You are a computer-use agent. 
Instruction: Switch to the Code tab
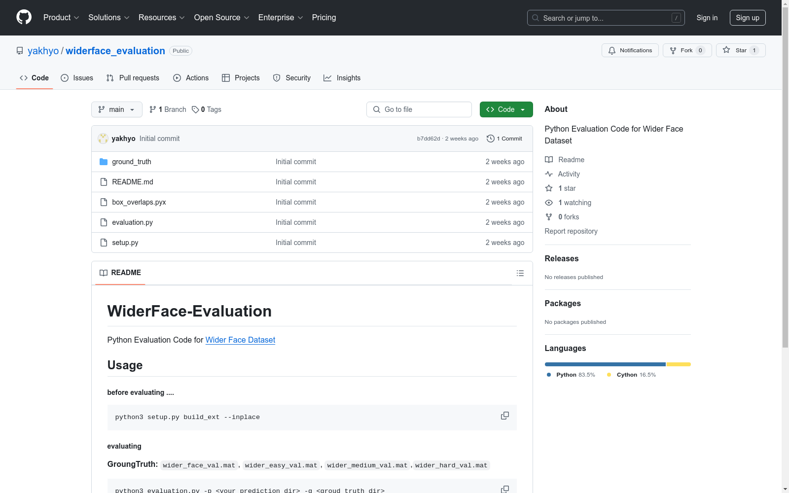(34, 78)
